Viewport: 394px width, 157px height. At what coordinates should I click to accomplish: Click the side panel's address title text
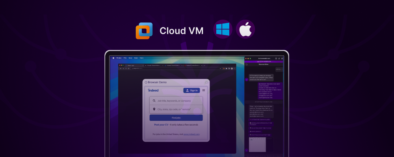coord(264,58)
